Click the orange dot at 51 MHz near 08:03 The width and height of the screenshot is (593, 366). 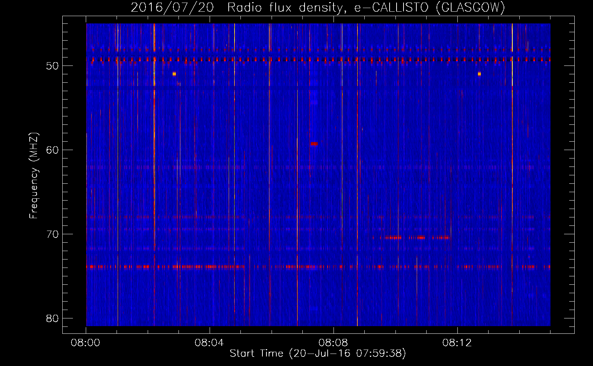[x=174, y=74]
